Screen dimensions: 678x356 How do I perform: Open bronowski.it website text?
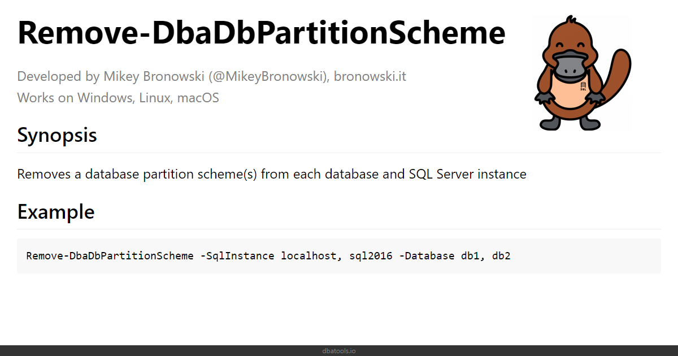click(370, 76)
